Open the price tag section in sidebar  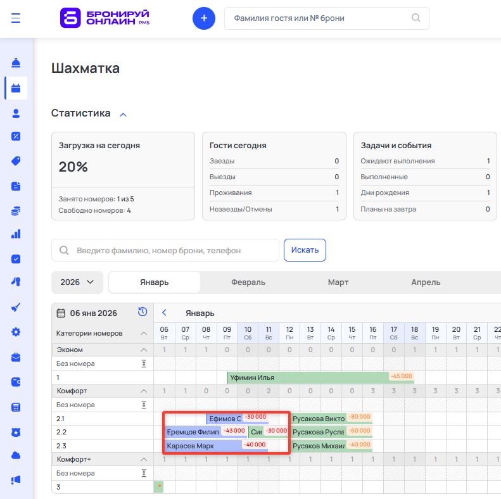point(16,161)
